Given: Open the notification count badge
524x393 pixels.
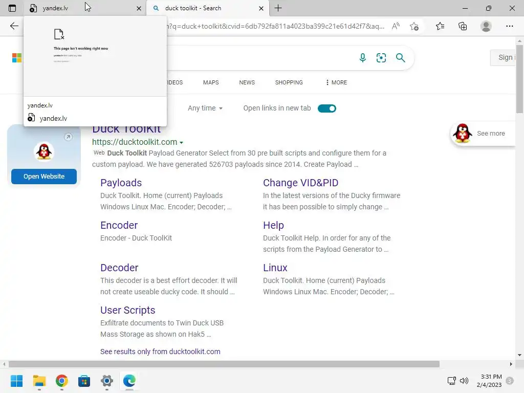Looking at the screenshot, I should [510, 381].
